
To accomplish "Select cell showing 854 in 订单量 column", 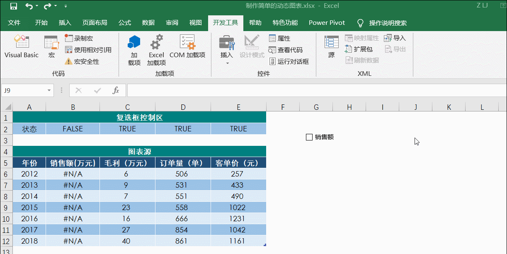I will click(183, 230).
